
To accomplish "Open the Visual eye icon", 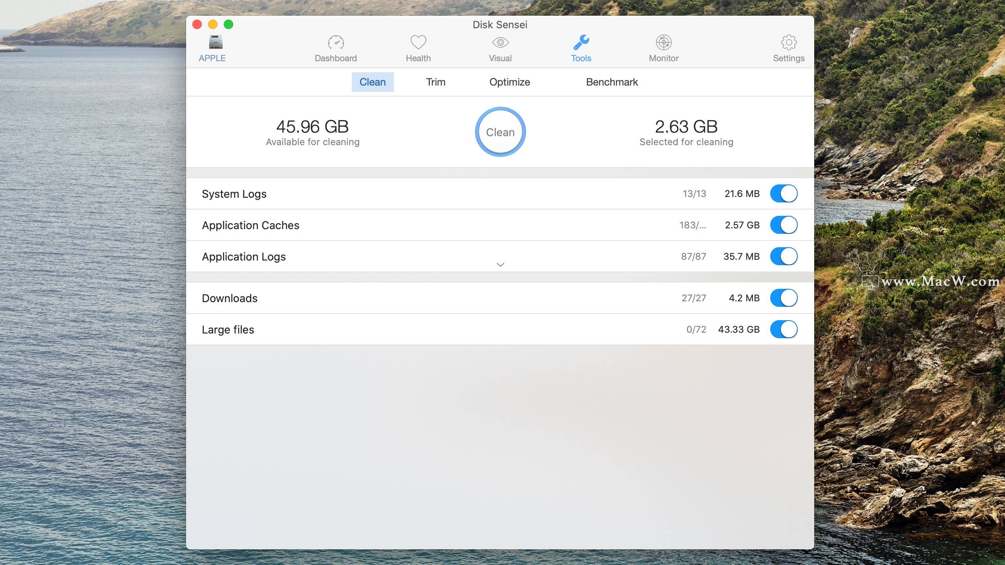I will pos(500,42).
